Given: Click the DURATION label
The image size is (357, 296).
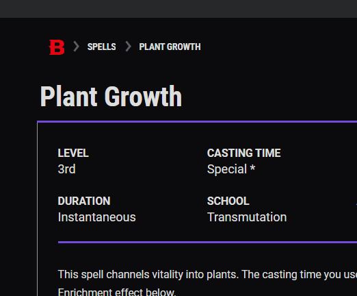Looking at the screenshot, I should (x=84, y=201).
